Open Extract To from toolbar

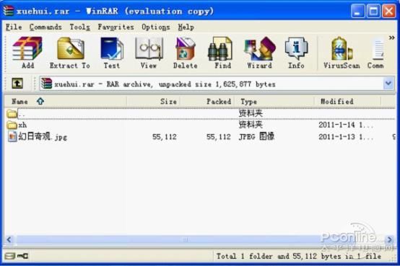point(69,53)
